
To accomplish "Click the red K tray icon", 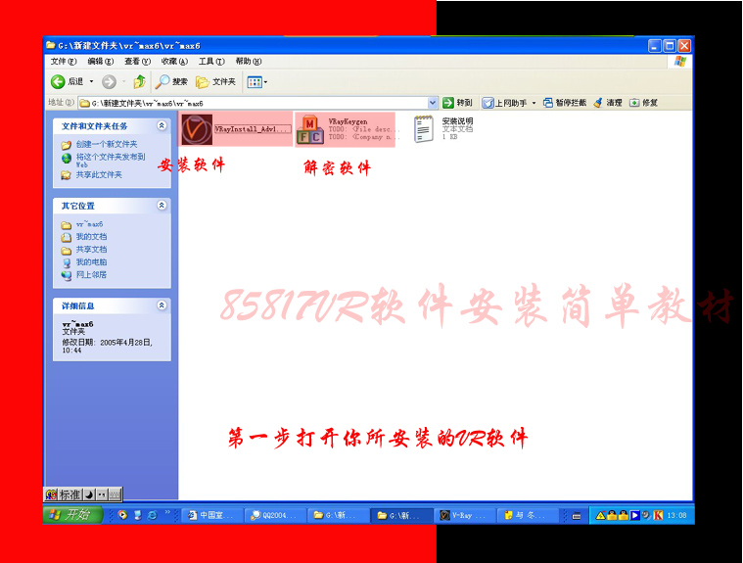I will pos(658,515).
